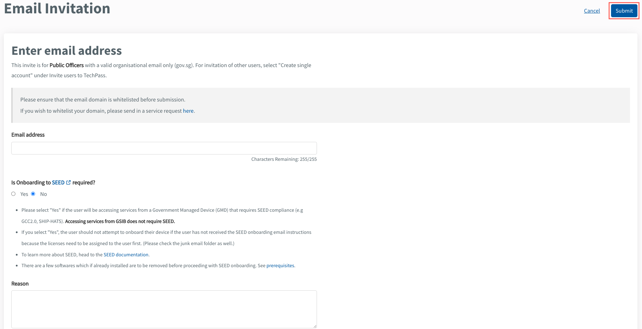
Task: Select the empty email input to start typing
Action: click(x=164, y=148)
